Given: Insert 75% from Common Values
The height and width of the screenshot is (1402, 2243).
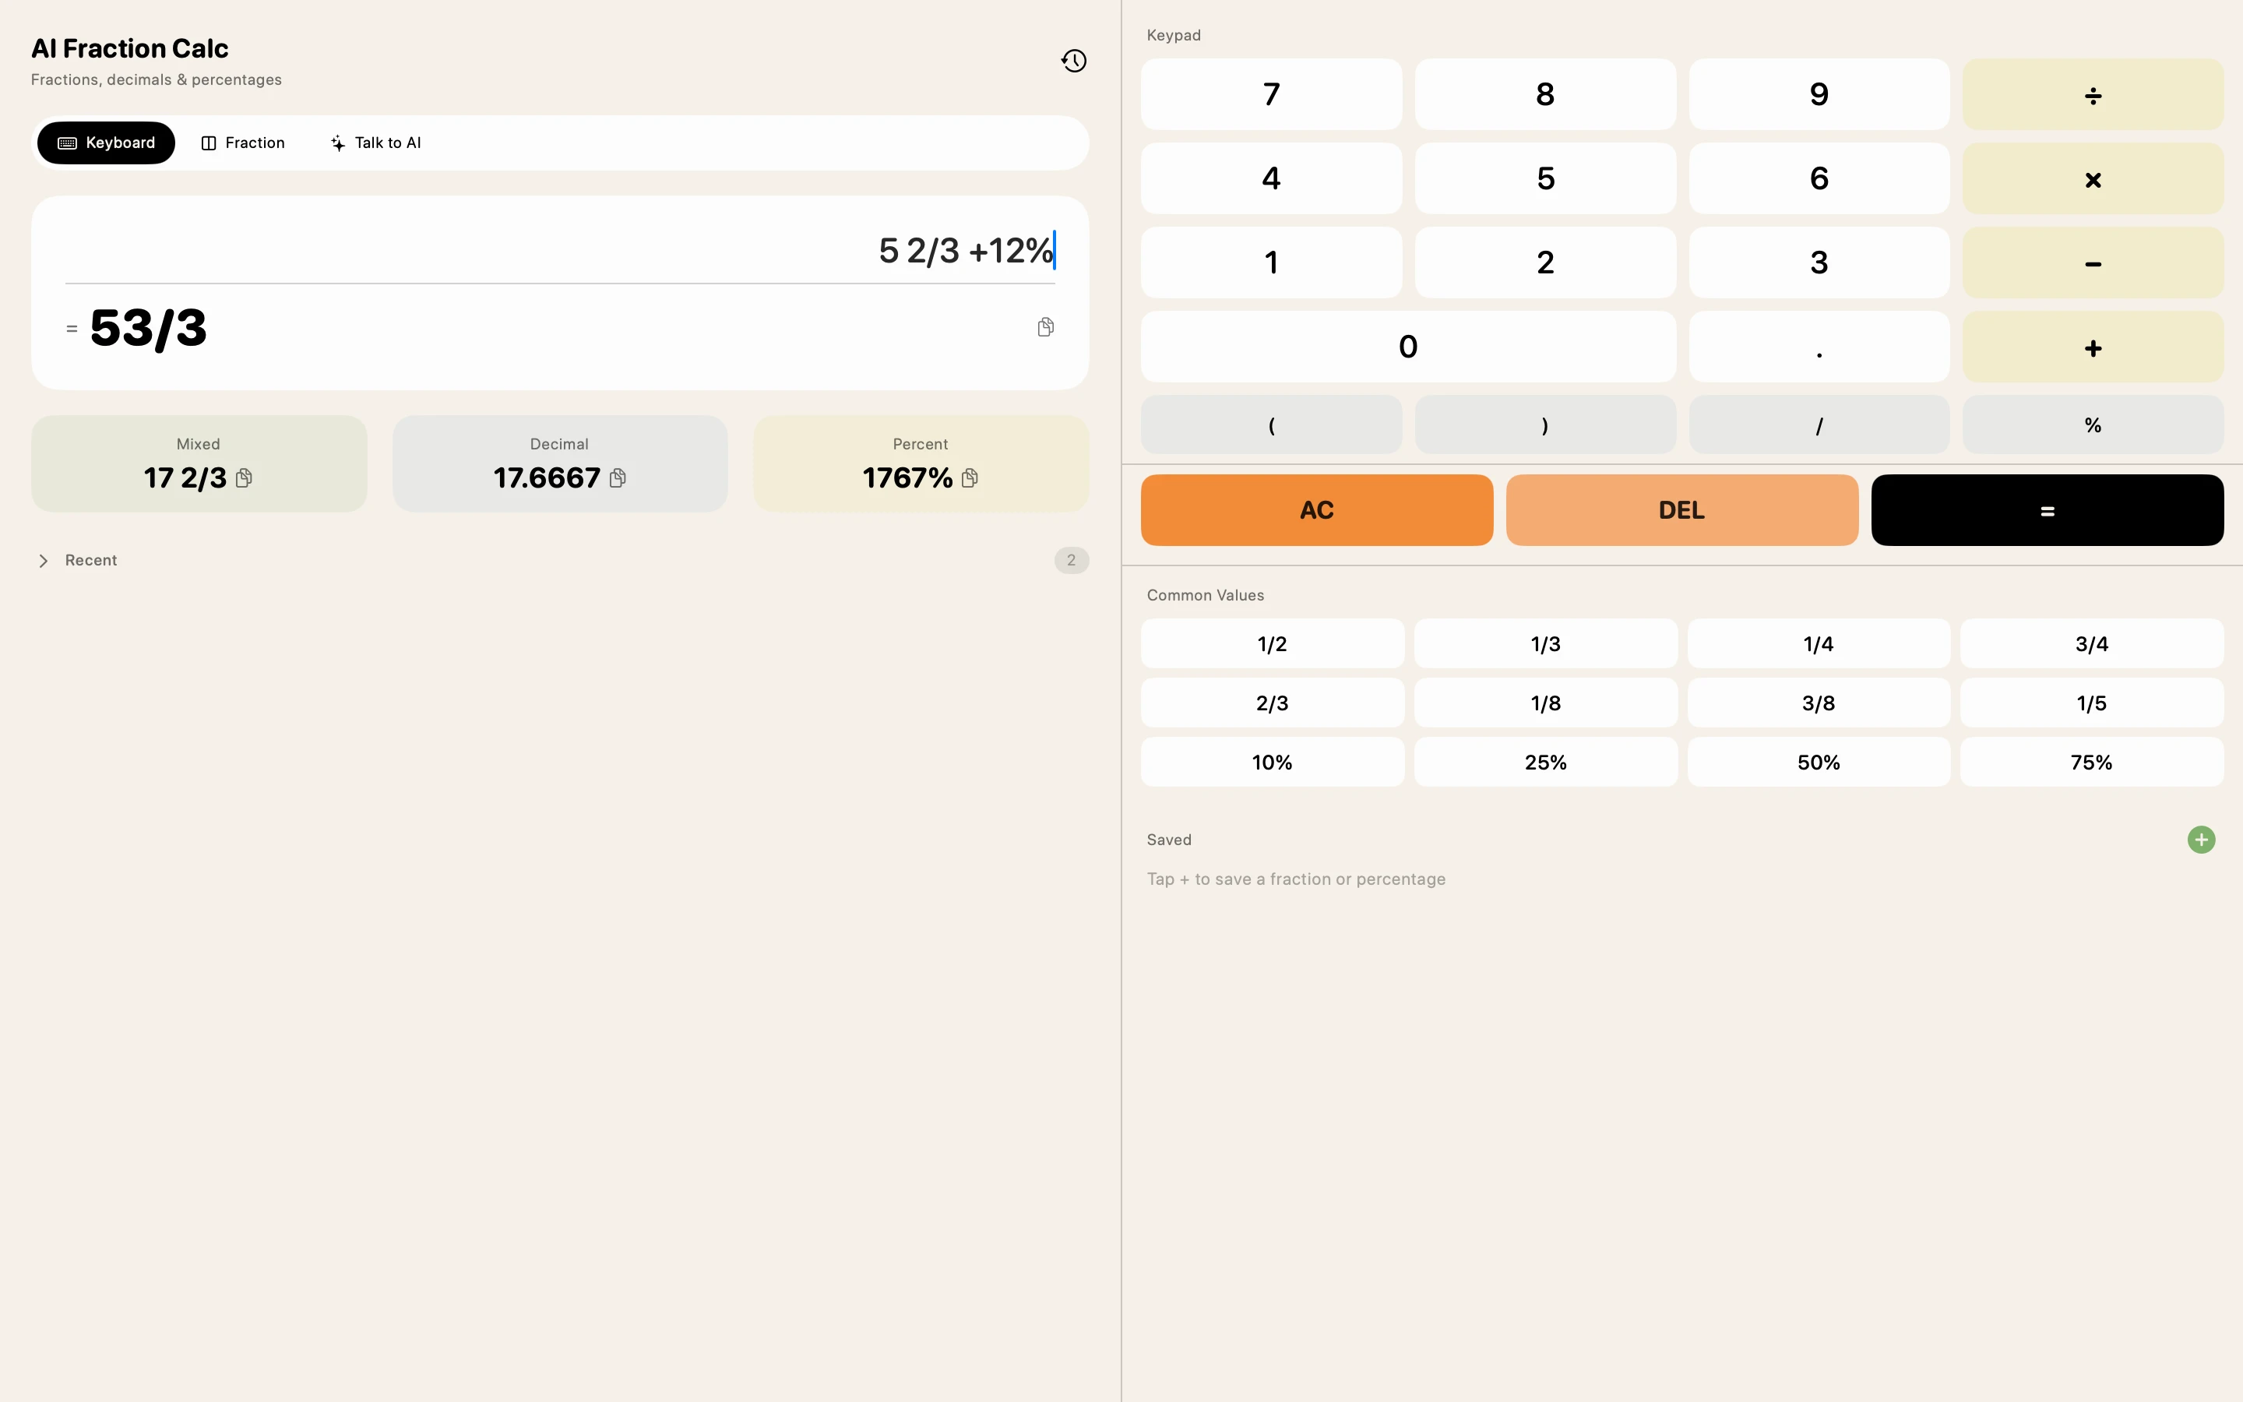Looking at the screenshot, I should pyautogui.click(x=2091, y=761).
